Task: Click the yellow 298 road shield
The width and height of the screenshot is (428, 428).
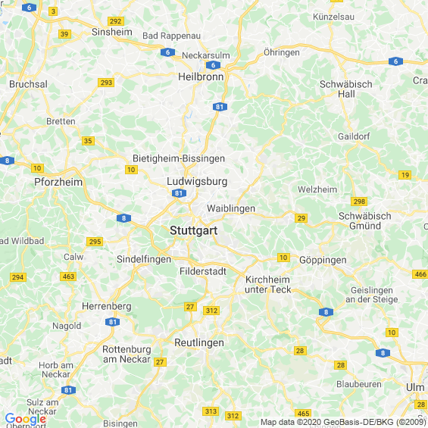Action: pyautogui.click(x=359, y=202)
